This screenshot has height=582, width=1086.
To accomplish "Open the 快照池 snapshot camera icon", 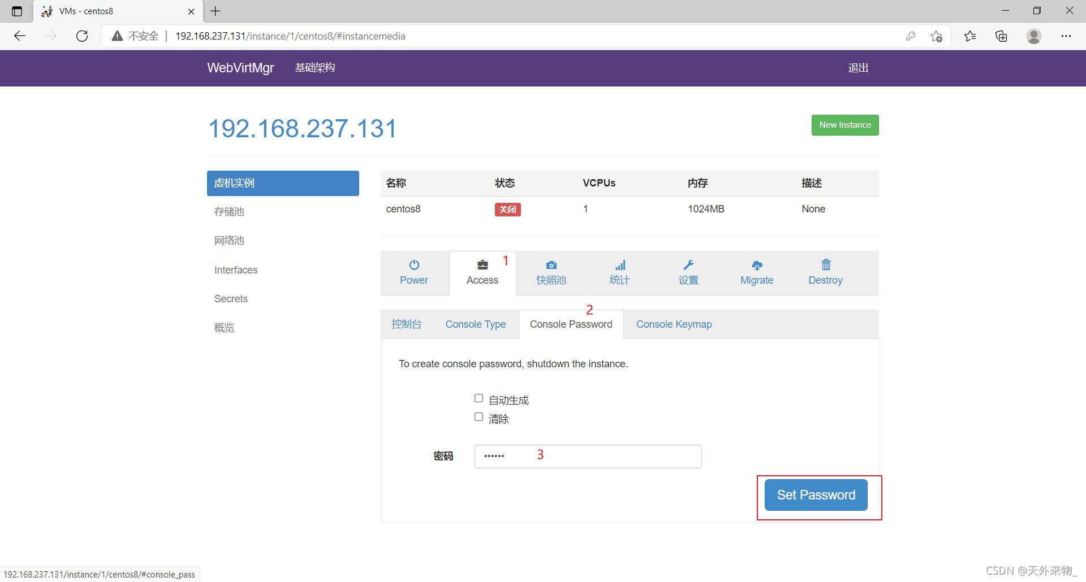I will click(x=551, y=265).
